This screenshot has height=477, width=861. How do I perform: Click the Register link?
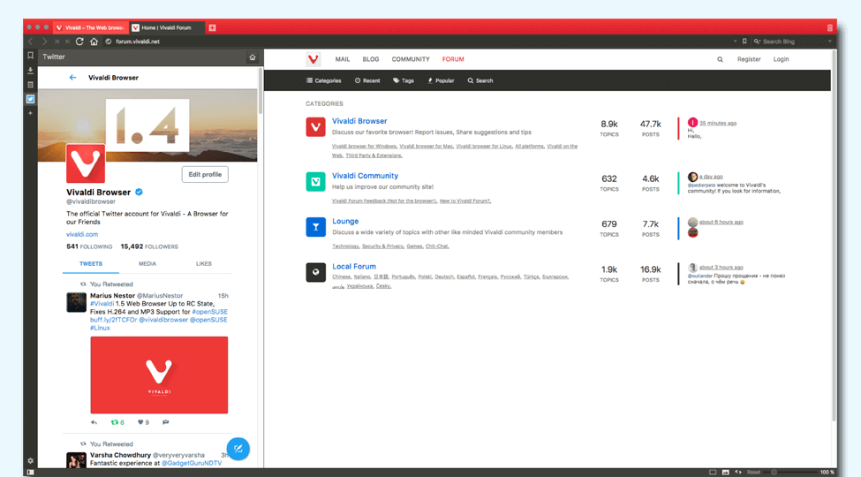click(749, 59)
